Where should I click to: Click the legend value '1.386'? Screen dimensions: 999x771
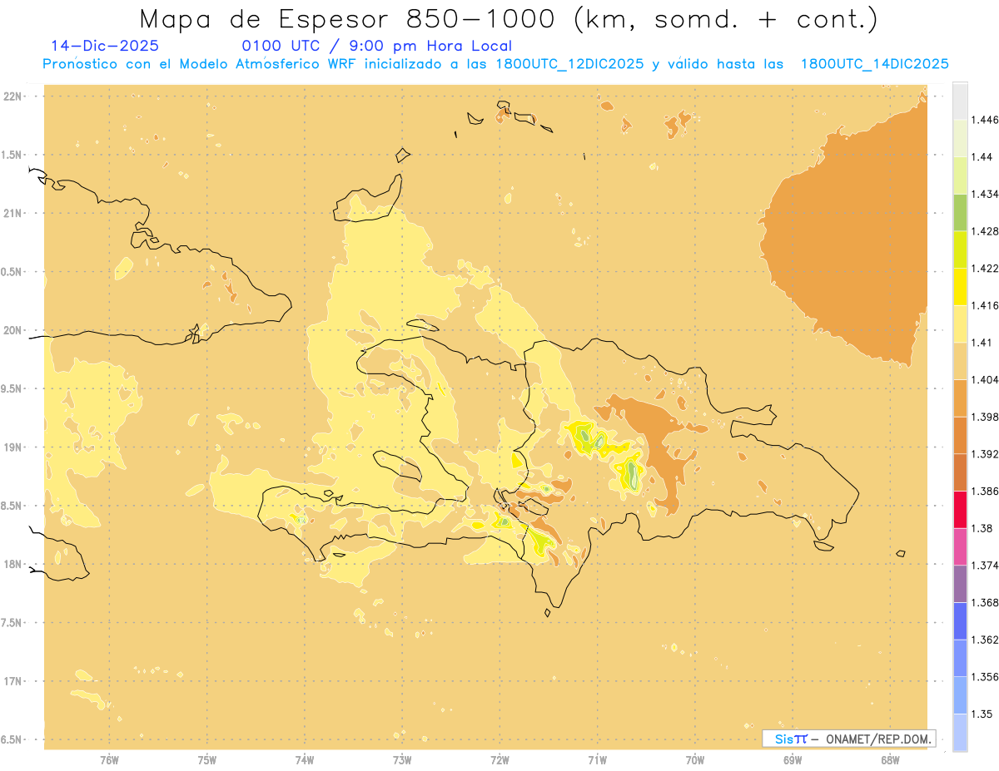click(985, 491)
